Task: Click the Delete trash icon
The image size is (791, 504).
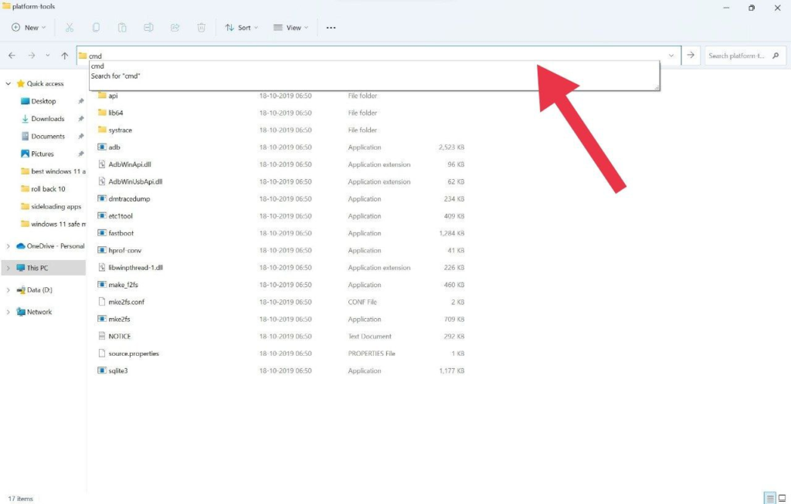Action: click(201, 27)
